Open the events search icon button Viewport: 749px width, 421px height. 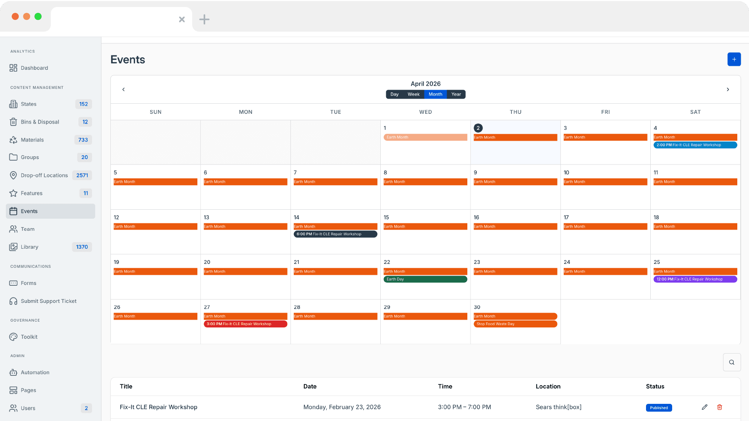coord(731,362)
